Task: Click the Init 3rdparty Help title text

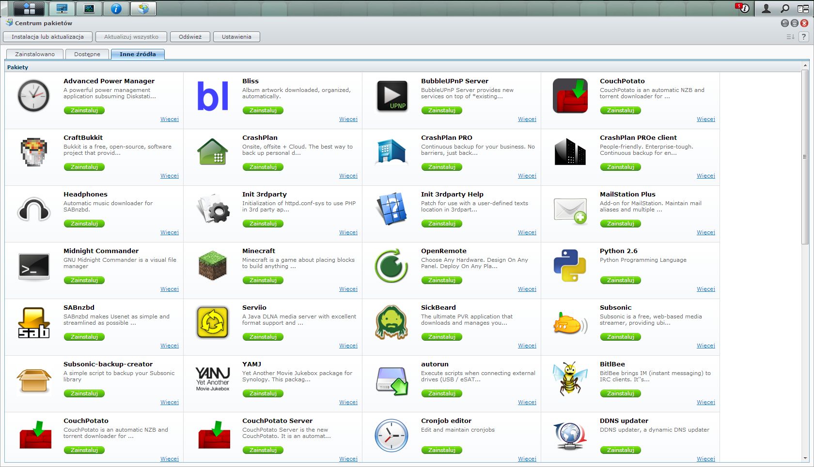Action: pos(452,194)
